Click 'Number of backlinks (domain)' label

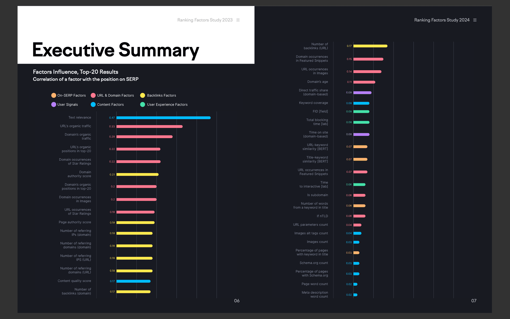pos(76,291)
